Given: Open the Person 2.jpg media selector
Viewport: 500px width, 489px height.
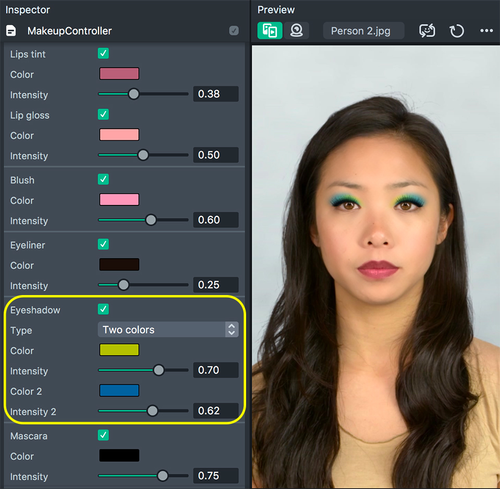Looking at the screenshot, I should [363, 31].
